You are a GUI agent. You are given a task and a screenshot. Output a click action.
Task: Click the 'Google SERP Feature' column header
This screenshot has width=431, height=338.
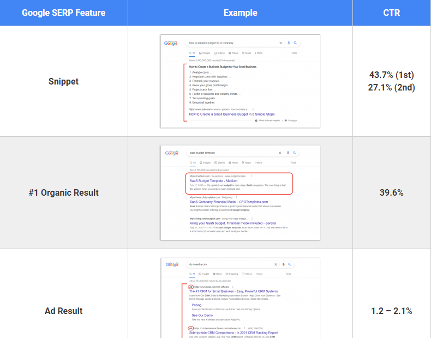click(63, 13)
